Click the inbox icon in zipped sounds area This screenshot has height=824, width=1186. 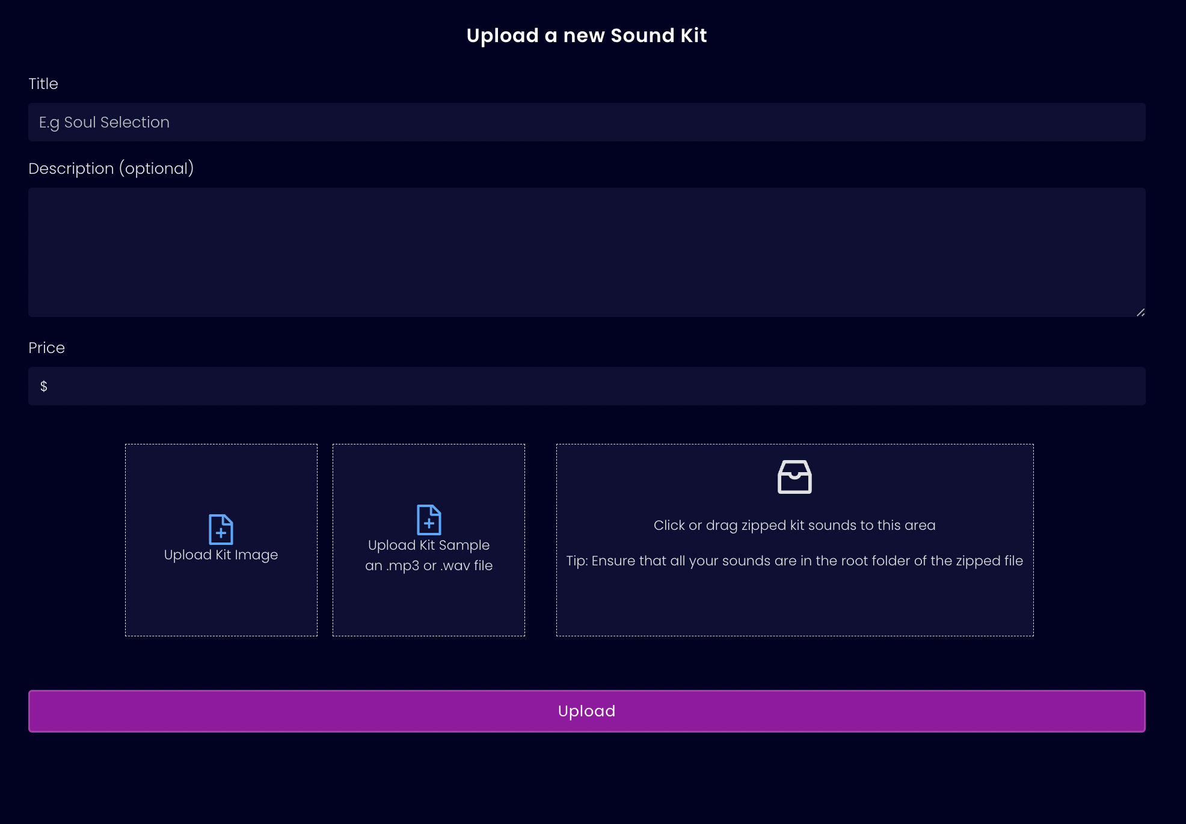794,477
